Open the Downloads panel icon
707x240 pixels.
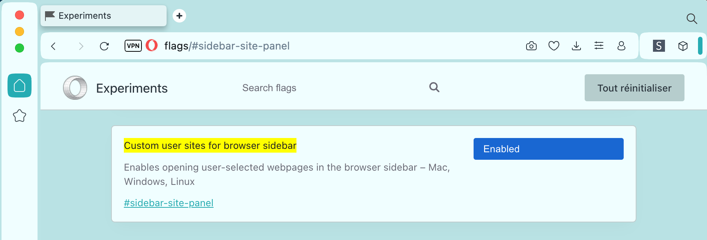tap(576, 46)
